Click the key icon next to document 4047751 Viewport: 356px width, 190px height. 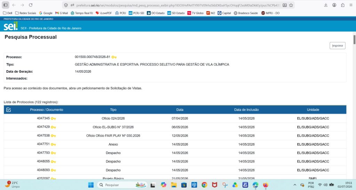(53, 144)
